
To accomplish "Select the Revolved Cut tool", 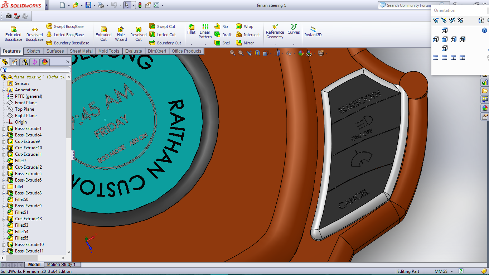I will pyautogui.click(x=139, y=34).
